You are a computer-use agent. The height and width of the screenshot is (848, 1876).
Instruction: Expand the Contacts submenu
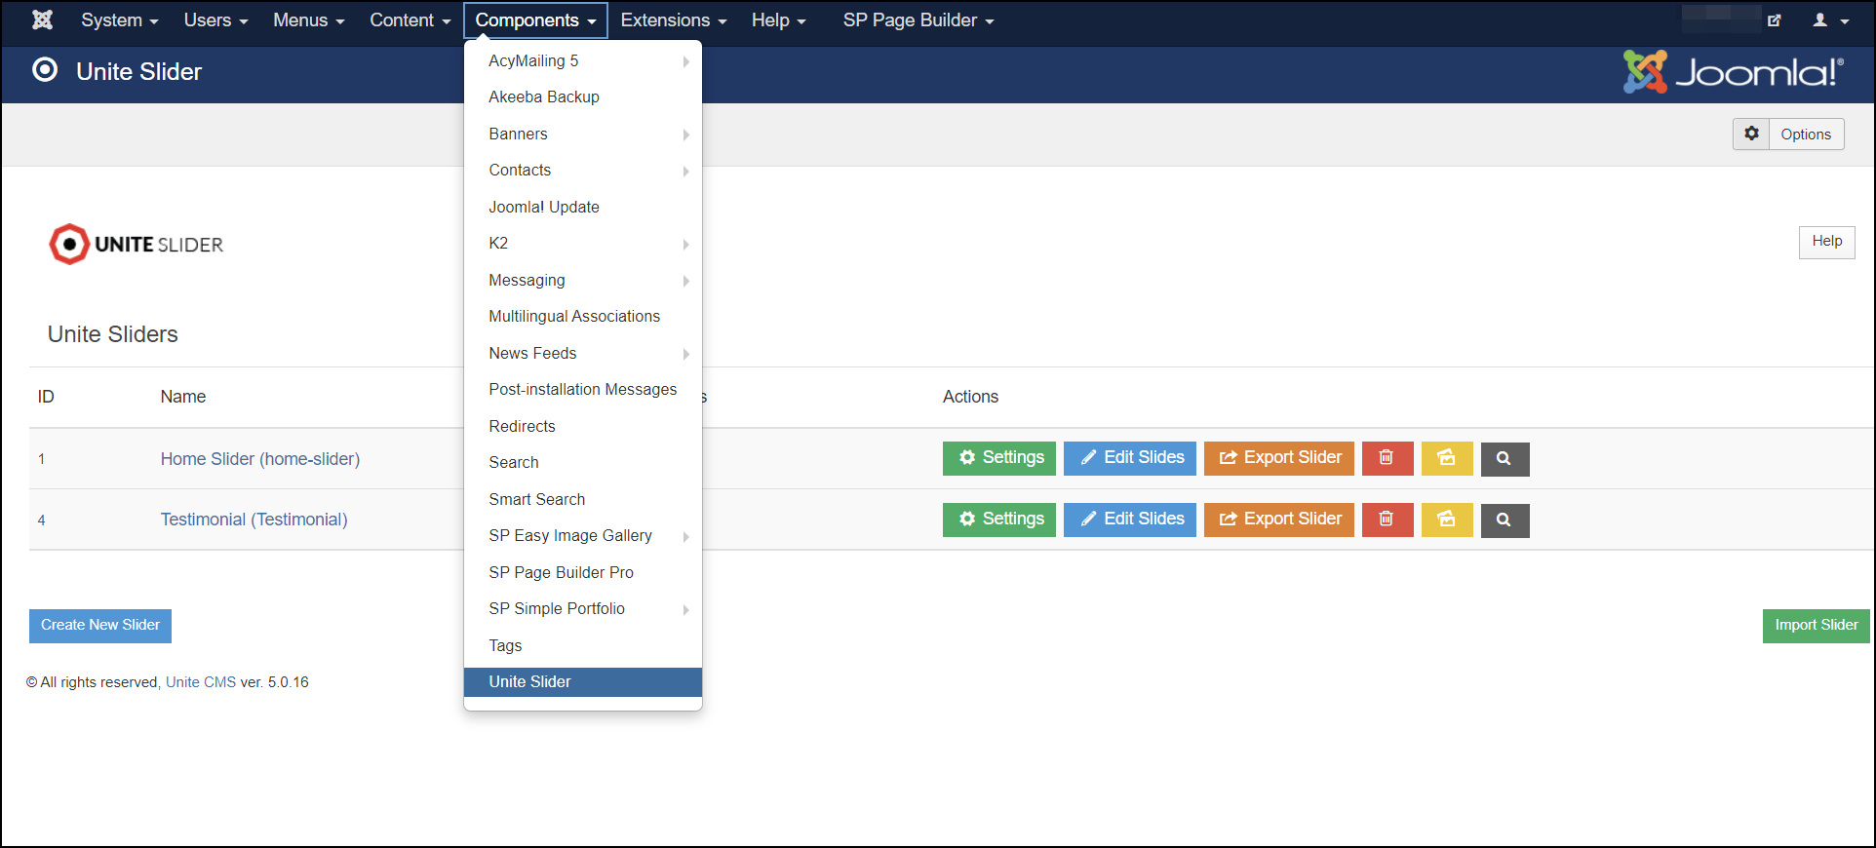(x=583, y=171)
